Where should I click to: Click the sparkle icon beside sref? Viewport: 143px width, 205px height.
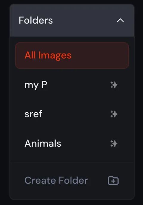point(114,114)
